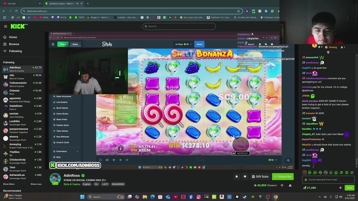The height and width of the screenshot is (201, 358).
Task: Open Microsoft Edge from the taskbar
Action: (152, 197)
